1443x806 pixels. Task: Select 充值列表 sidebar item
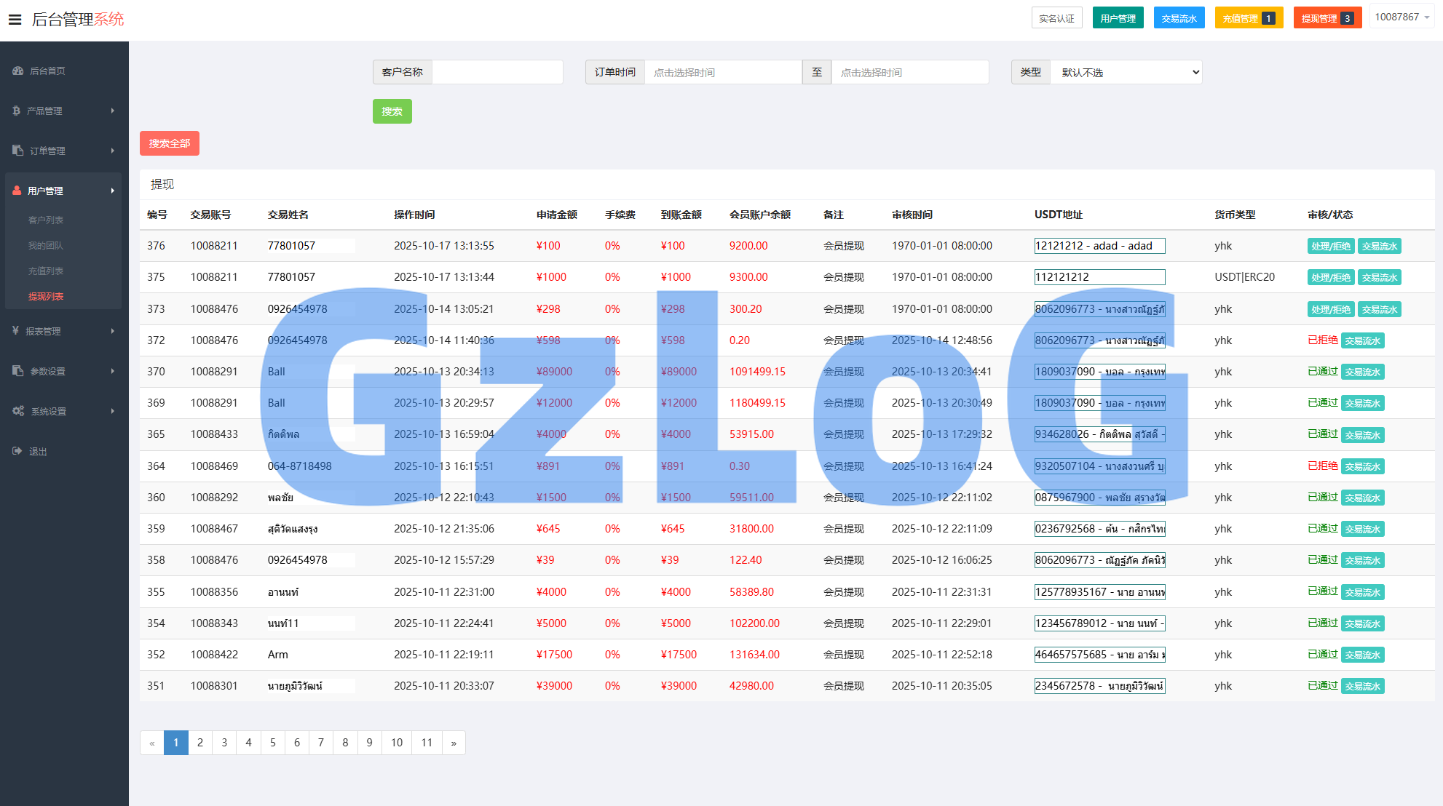[46, 271]
